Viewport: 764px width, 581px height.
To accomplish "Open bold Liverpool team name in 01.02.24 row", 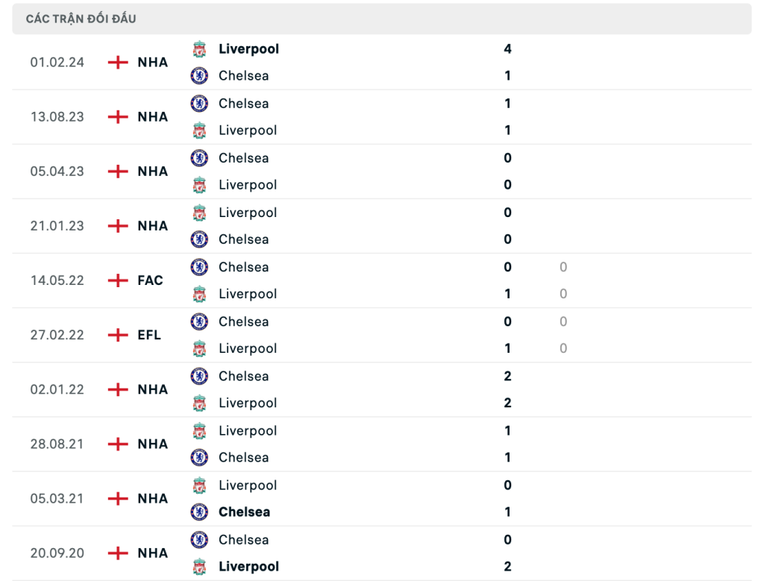I will click(x=248, y=49).
